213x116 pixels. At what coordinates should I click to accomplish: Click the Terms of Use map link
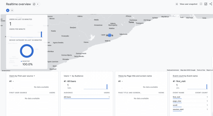[201, 70]
